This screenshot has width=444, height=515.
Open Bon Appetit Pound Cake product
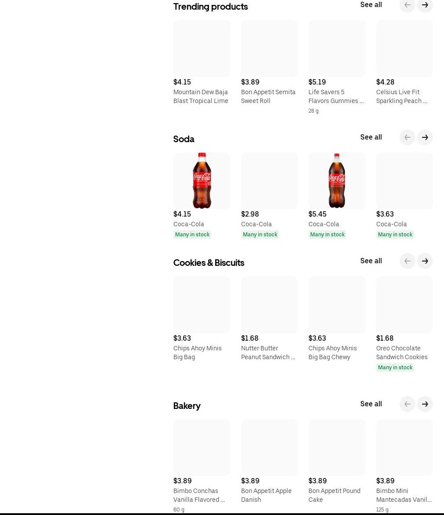334,495
